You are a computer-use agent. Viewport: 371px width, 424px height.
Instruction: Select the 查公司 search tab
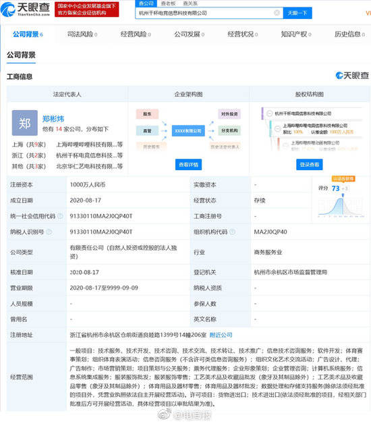pos(146,3)
